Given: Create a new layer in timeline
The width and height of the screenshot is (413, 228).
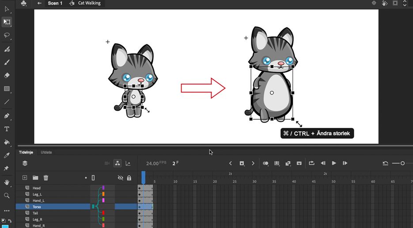Looking at the screenshot, I should (25, 178).
